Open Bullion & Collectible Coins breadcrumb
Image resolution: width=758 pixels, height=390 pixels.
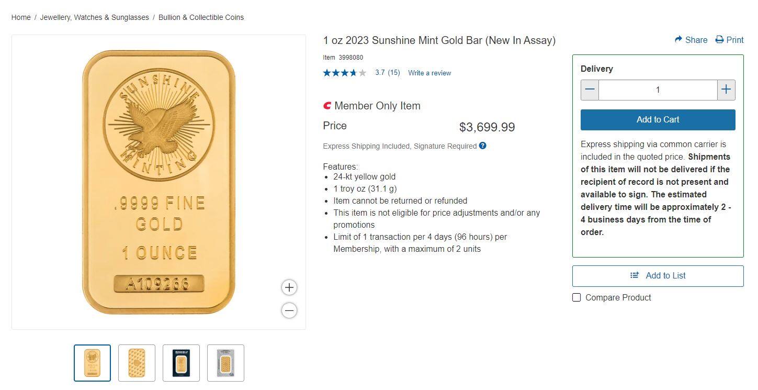click(x=201, y=17)
